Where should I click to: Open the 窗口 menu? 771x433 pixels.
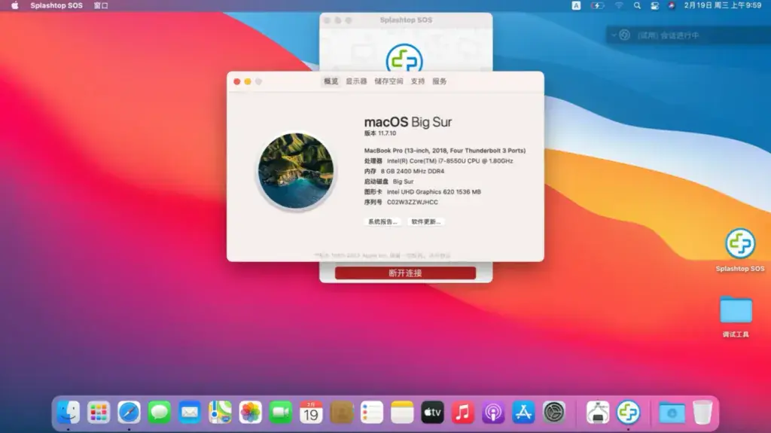[x=101, y=5]
